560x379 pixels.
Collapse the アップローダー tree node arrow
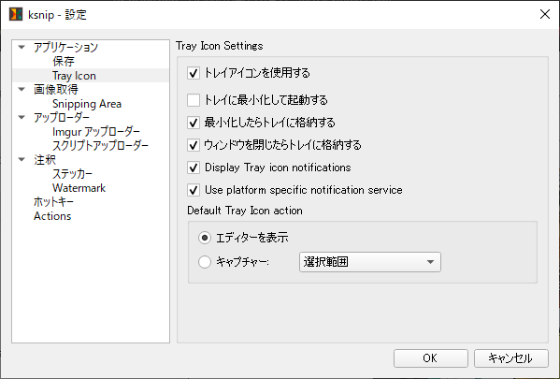click(22, 117)
